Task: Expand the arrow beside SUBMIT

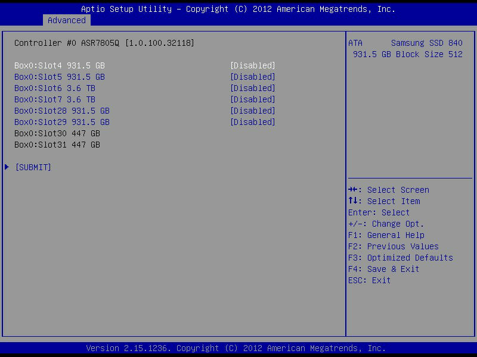Action: pos(7,167)
